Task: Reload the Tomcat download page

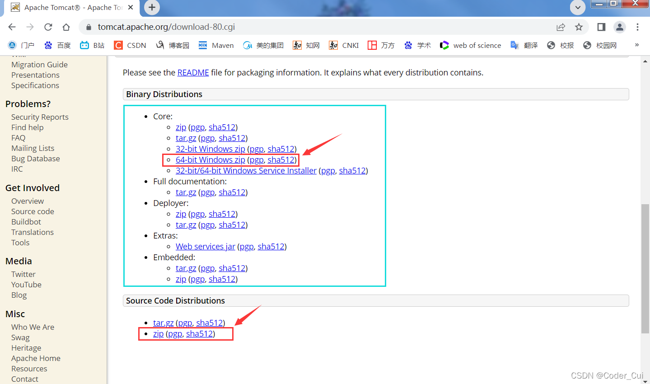Action: point(48,27)
